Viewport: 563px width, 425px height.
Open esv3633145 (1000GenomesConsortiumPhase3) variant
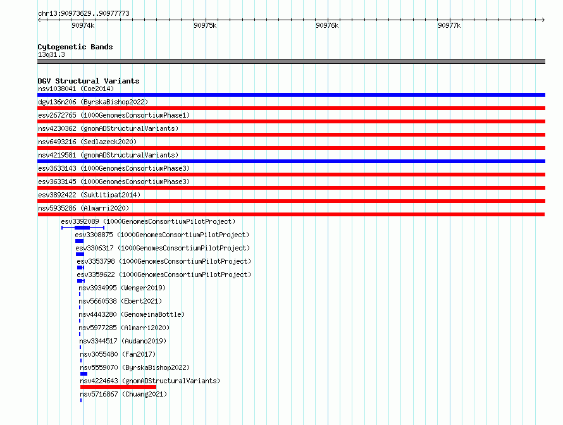(x=114, y=182)
